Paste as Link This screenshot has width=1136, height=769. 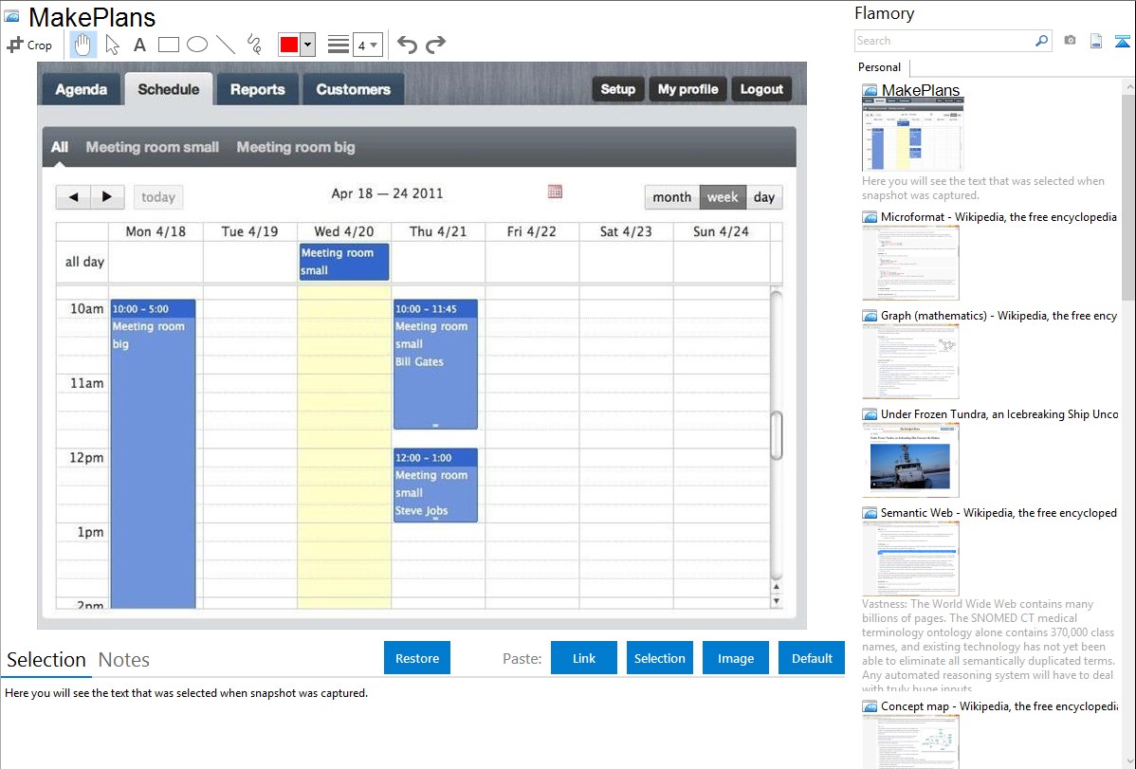pos(584,658)
